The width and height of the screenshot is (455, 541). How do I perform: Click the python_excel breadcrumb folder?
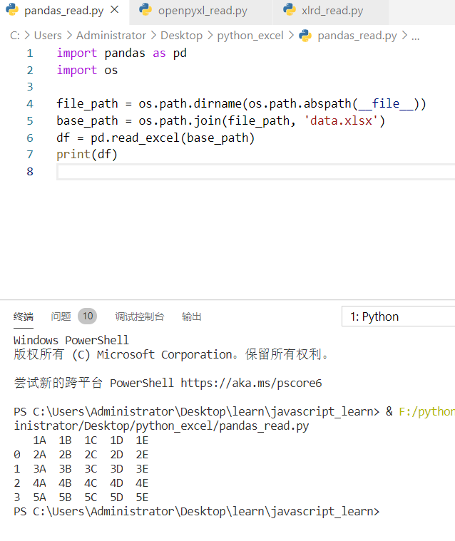[250, 36]
